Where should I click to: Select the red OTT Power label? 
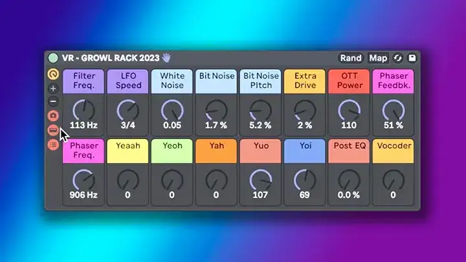click(x=349, y=81)
